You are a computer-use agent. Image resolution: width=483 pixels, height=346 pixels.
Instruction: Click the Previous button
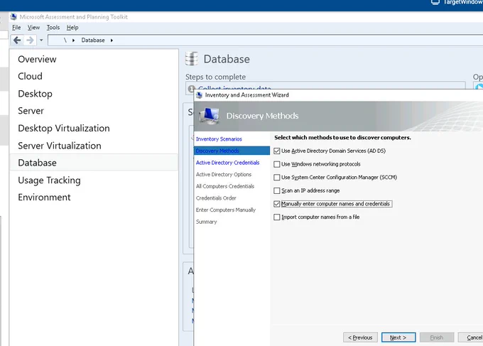pos(360,337)
